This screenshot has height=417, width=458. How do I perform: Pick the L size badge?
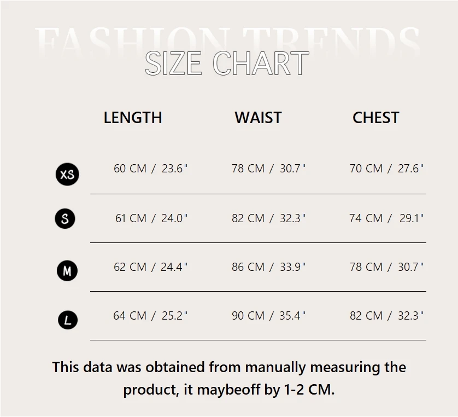tap(68, 320)
